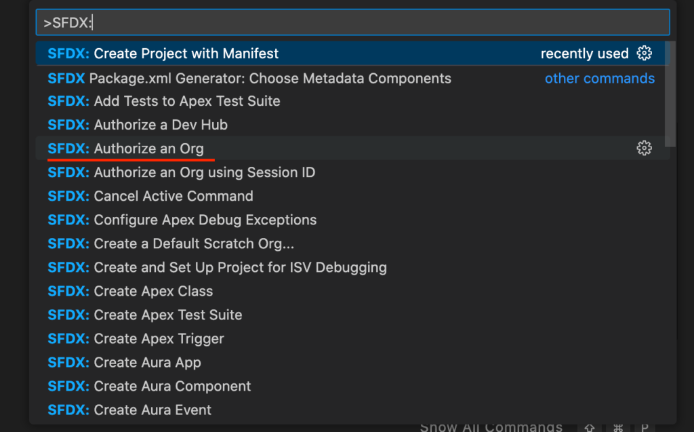Screen dimensions: 694x432
Task: Open SFDX: Configure Apex Debug Exceptions
Action: [182, 220]
